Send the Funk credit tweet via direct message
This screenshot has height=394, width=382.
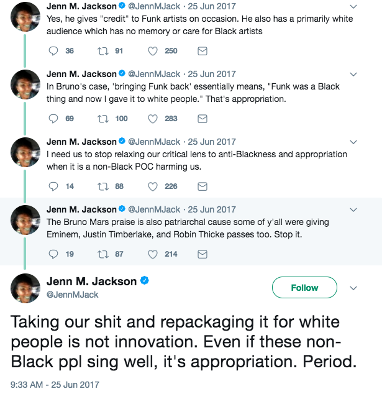coord(202,51)
